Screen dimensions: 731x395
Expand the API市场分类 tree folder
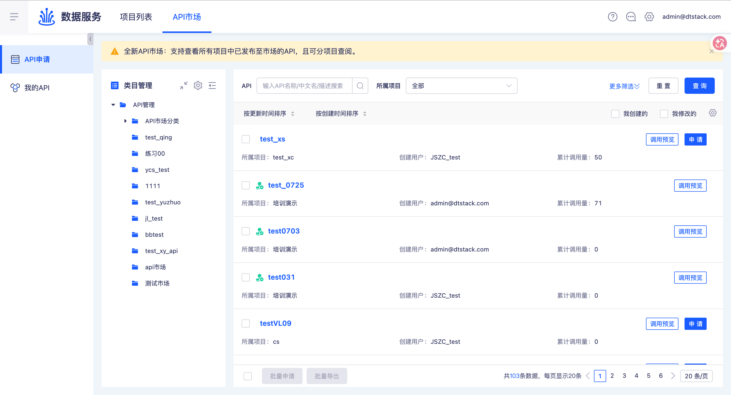tap(125, 121)
